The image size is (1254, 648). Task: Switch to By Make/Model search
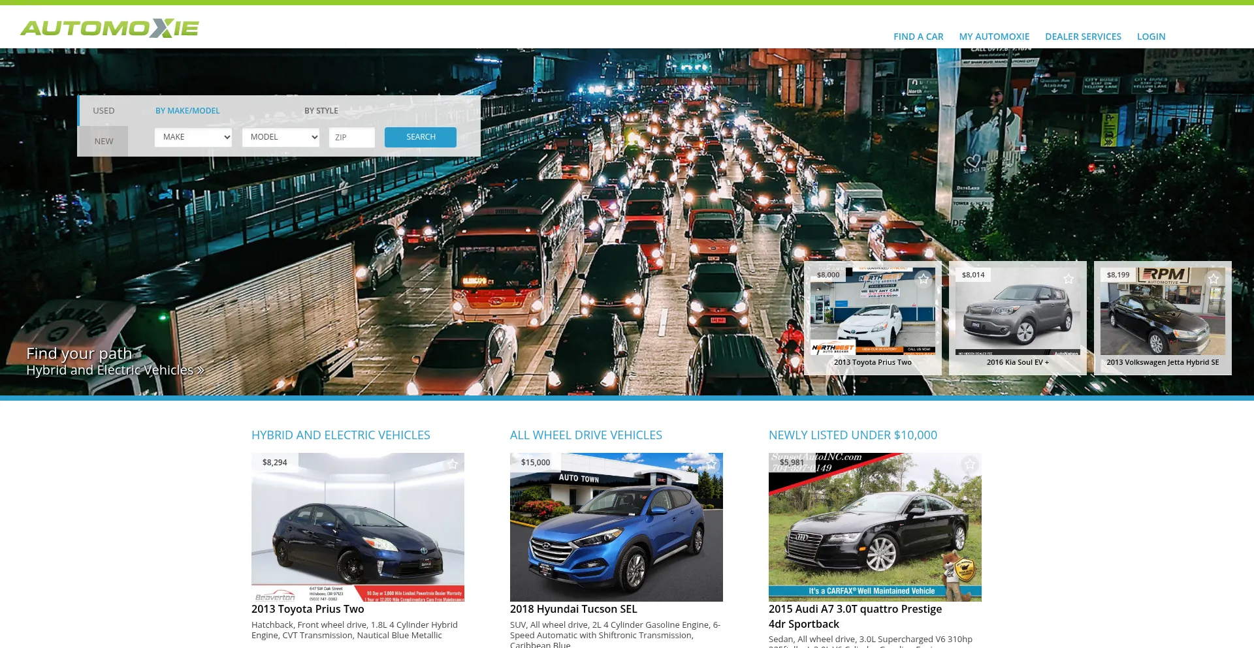coord(187,111)
